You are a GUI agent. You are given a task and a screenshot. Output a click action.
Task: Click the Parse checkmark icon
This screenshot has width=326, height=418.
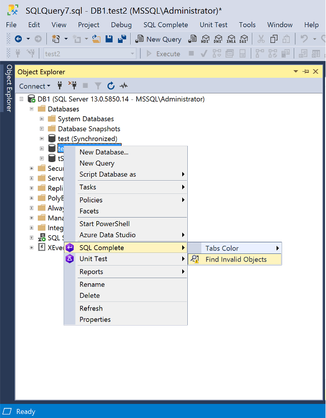[204, 54]
